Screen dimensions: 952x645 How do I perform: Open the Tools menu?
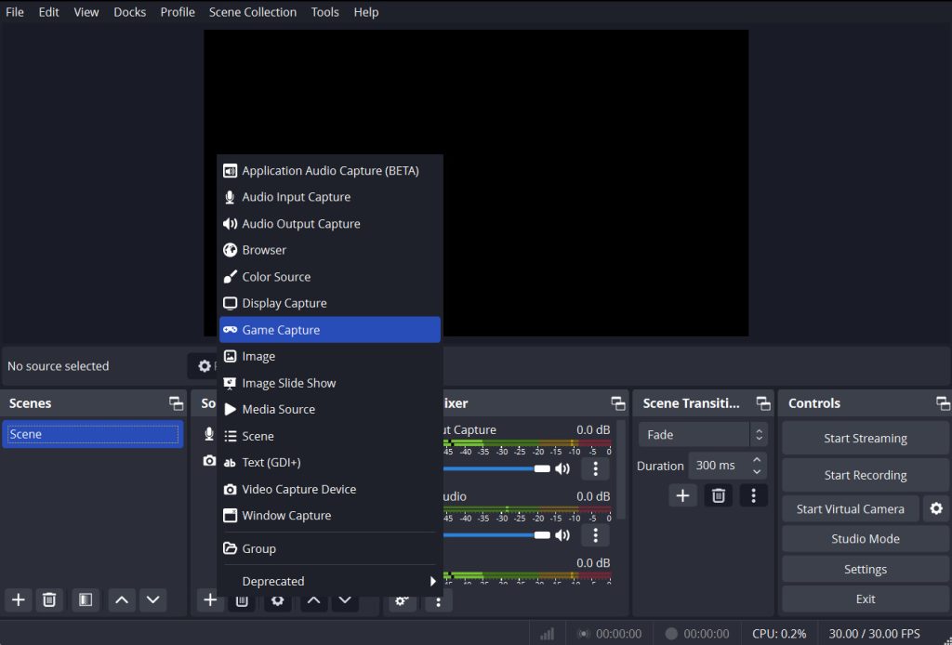[x=324, y=12]
